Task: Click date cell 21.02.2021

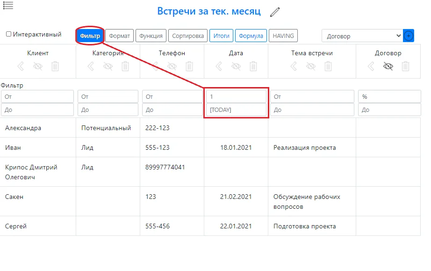Action: [x=236, y=201]
